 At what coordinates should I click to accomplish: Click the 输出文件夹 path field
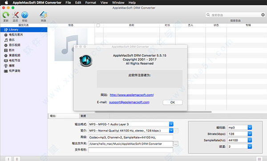pyautogui.click(x=131, y=144)
